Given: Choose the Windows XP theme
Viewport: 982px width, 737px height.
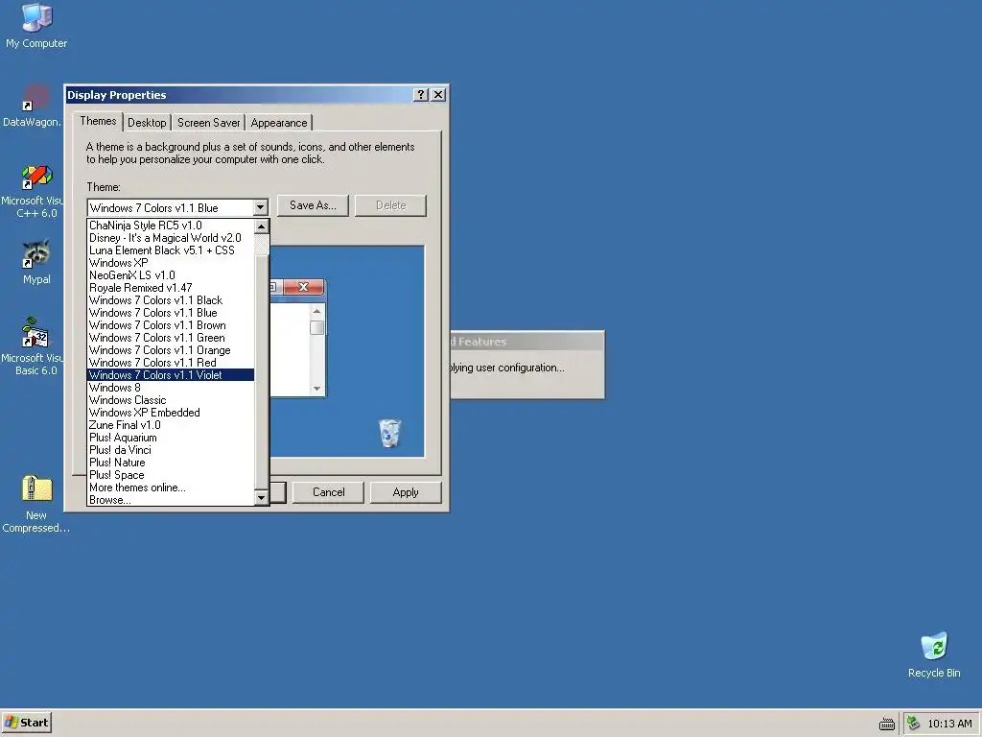Looking at the screenshot, I should pyautogui.click(x=171, y=263).
